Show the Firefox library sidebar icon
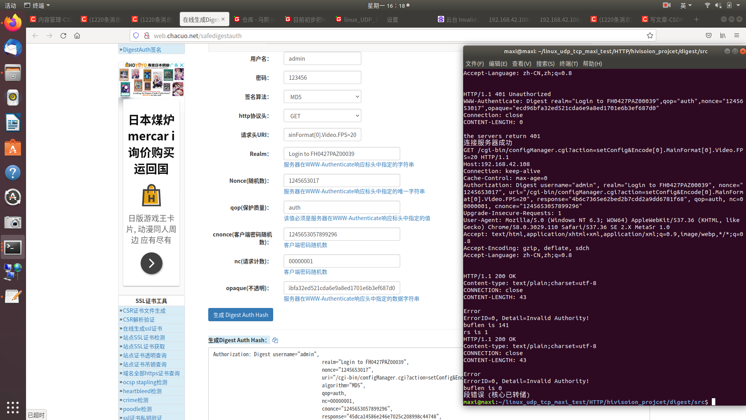 click(x=723, y=36)
